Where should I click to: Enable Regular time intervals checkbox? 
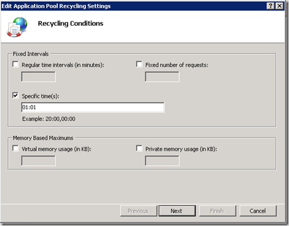(x=16, y=64)
